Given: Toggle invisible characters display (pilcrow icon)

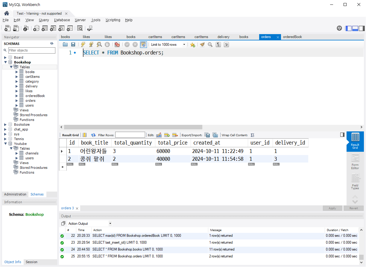Looking at the screenshot, I should point(218,45).
